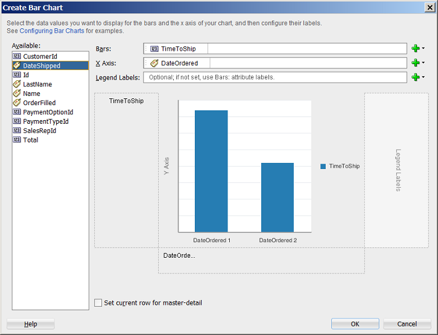Cancel the Create Bar Chart dialog
Screen dimensions: 438x335
(x=407, y=324)
